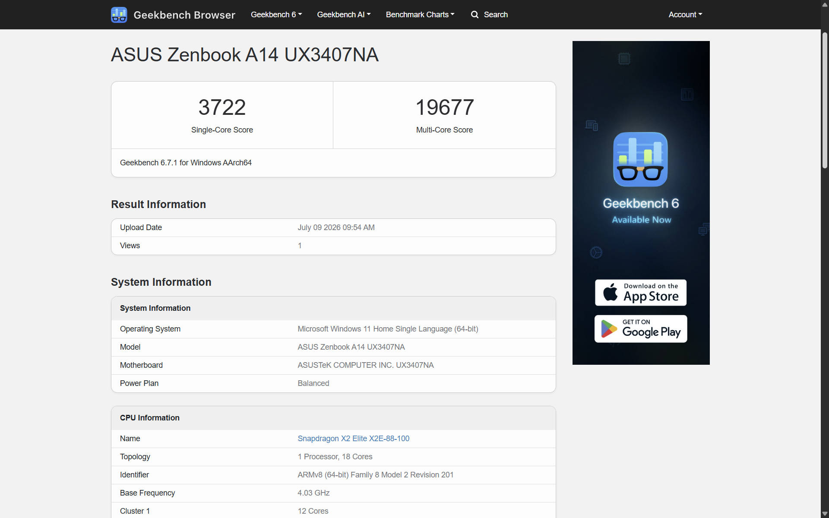The height and width of the screenshot is (518, 829).
Task: Click the '12 Cores' value
Action: [x=313, y=511]
